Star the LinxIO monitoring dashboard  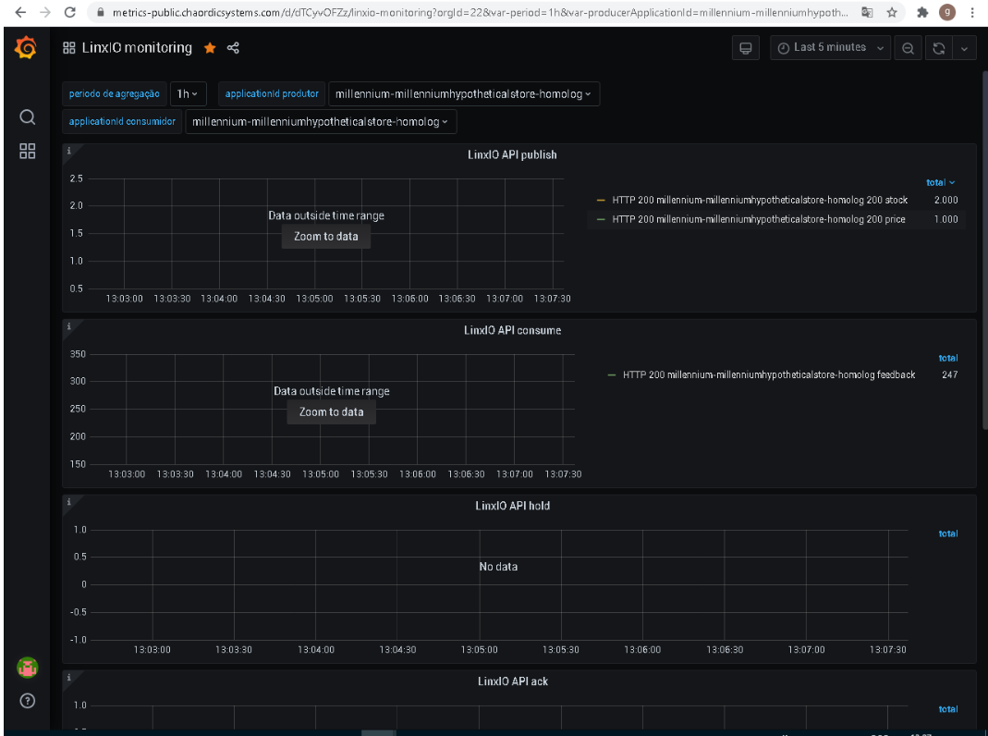click(x=210, y=48)
